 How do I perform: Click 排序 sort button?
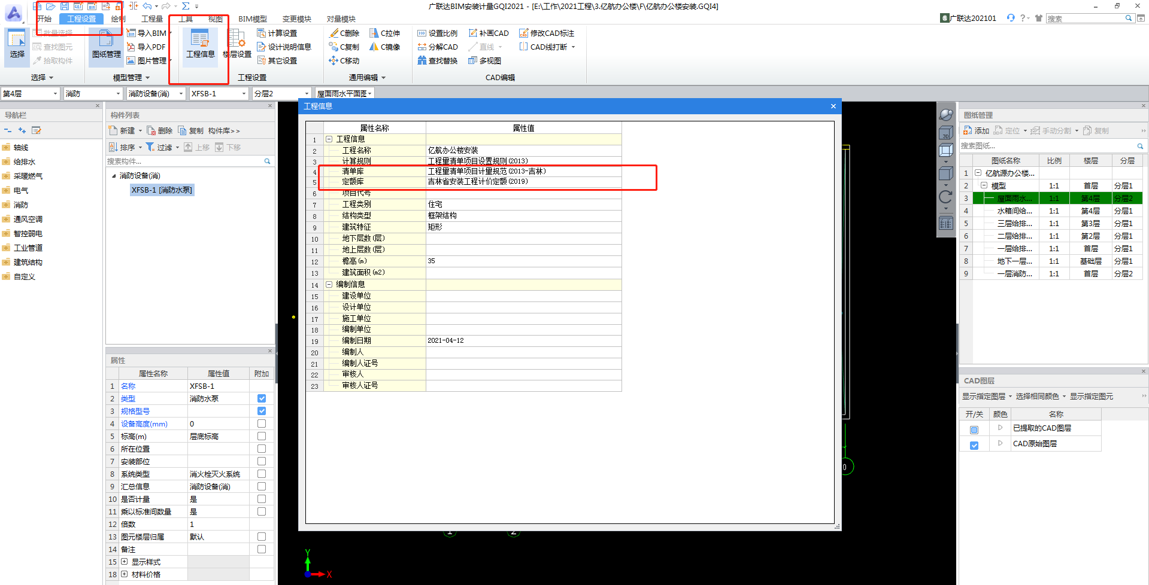[126, 147]
